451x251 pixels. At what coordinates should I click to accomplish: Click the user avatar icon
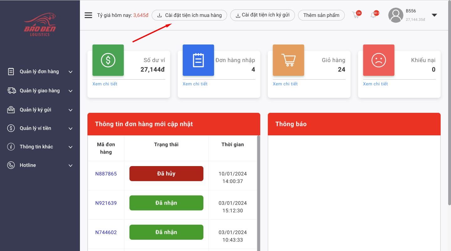tap(396, 15)
